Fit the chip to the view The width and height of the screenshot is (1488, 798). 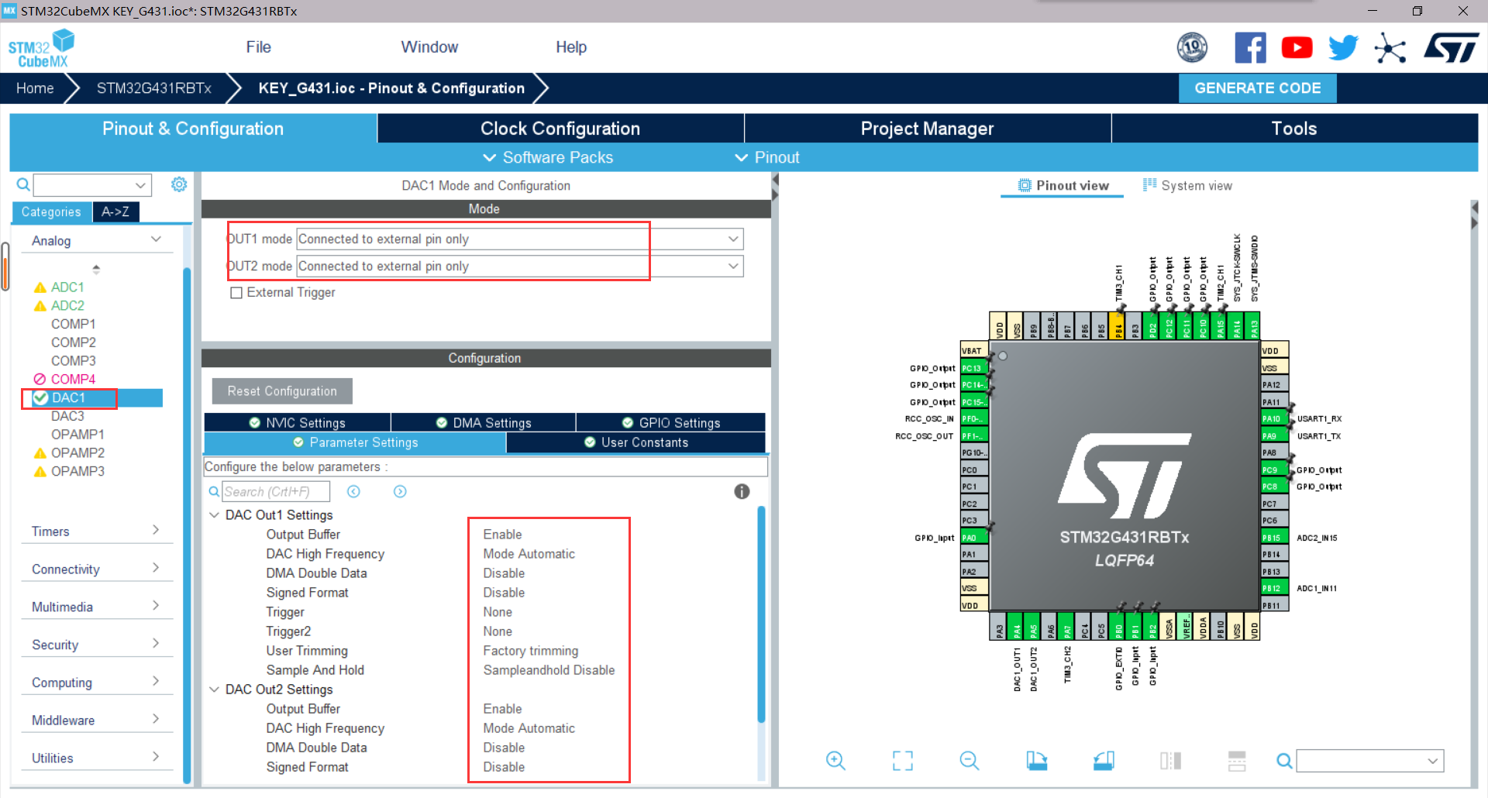pos(902,761)
